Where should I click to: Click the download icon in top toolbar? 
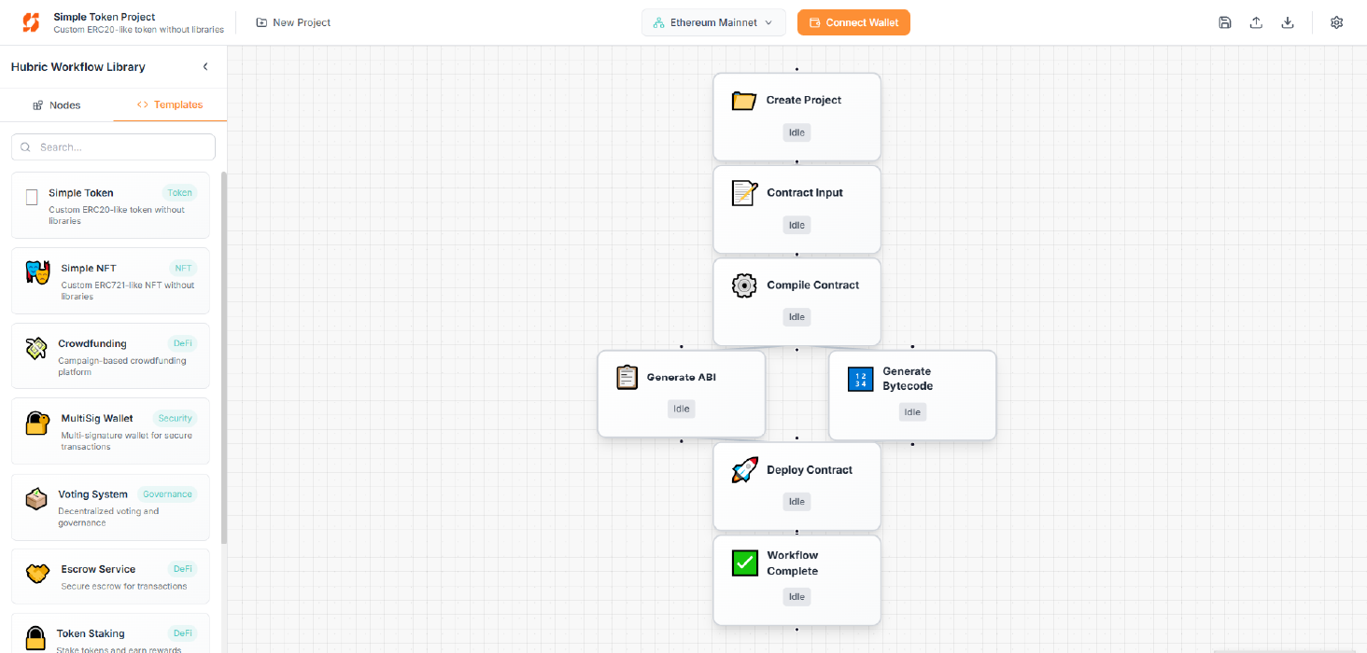click(1288, 22)
